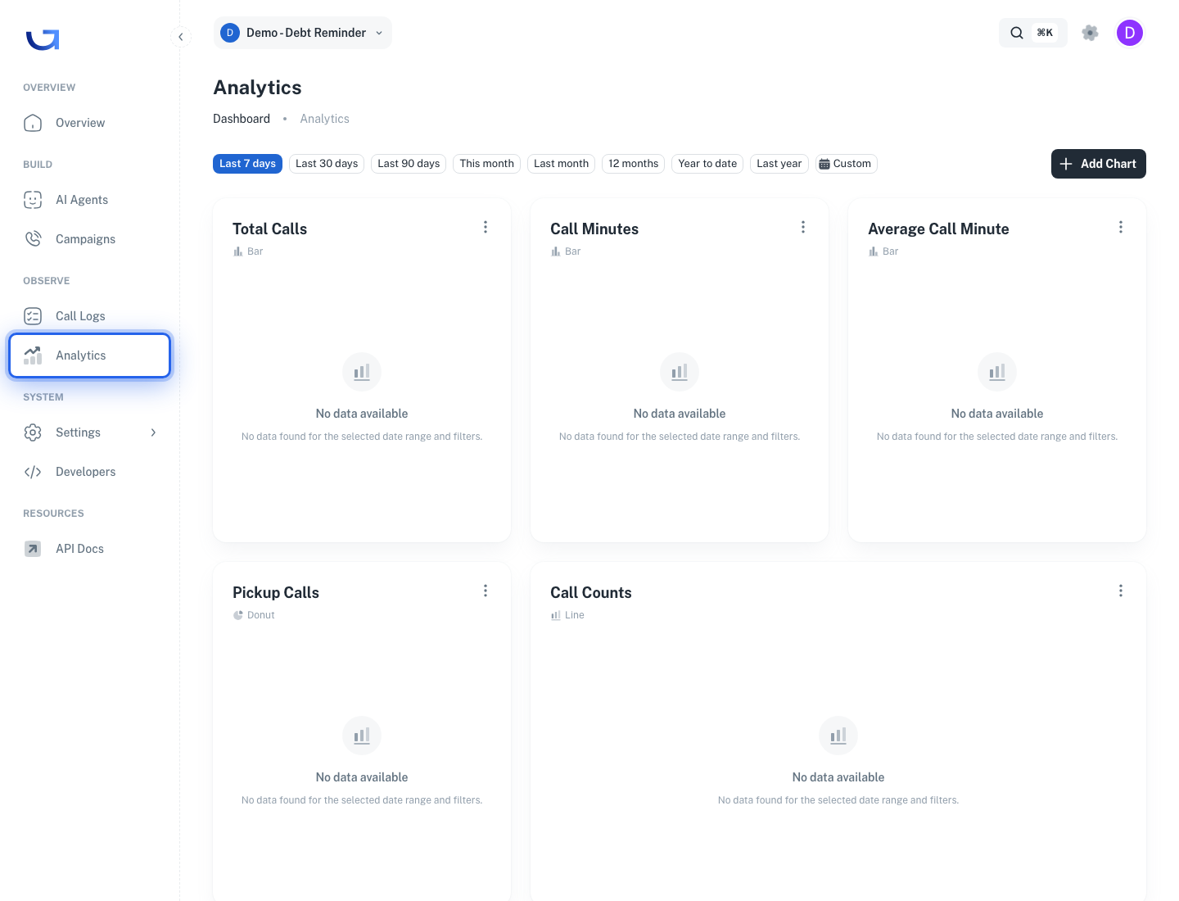This screenshot has height=901, width=1179.
Task: Select the Last 90 days range
Action: tap(409, 164)
